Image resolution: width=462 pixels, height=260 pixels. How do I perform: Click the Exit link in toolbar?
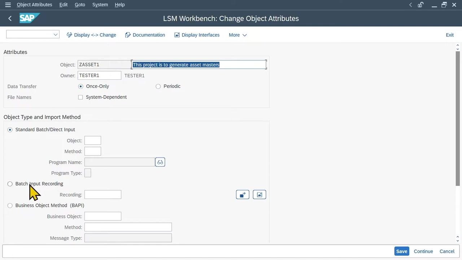(x=450, y=35)
